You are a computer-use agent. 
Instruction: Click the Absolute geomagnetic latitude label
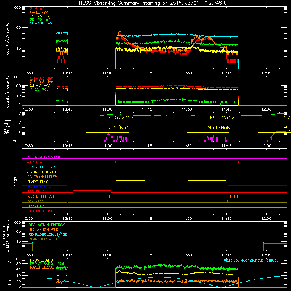251,260
